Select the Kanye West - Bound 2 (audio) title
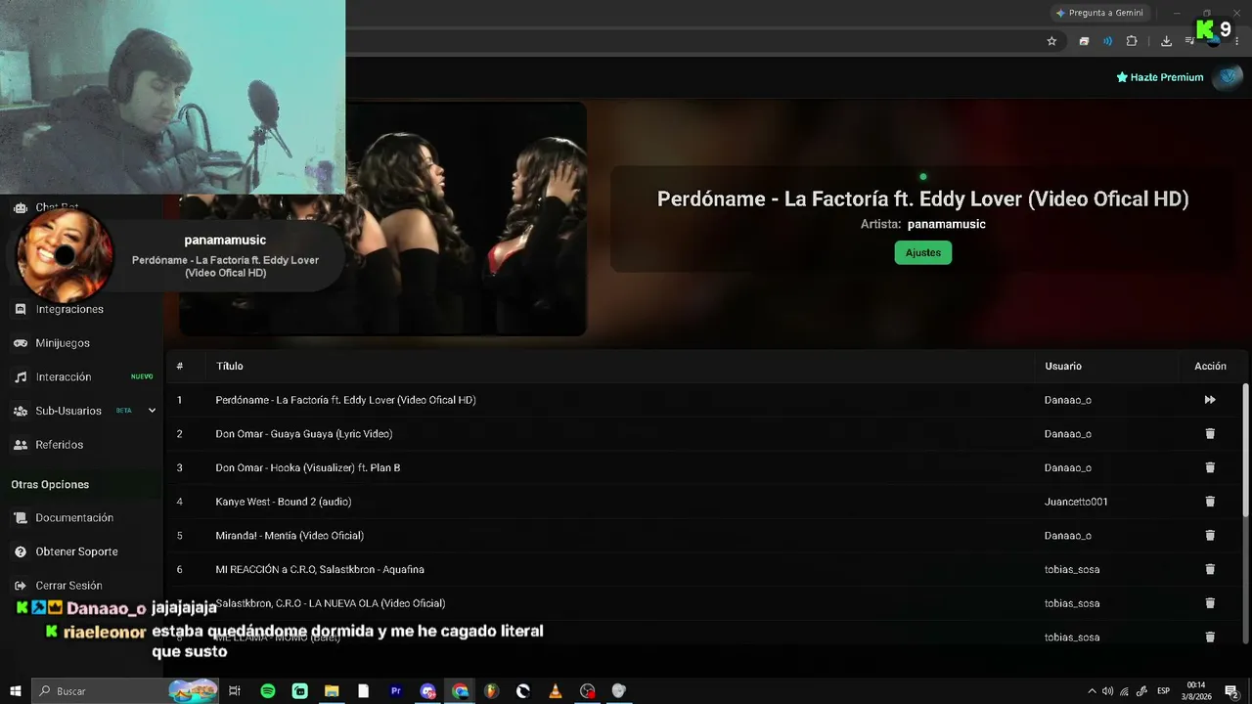The image size is (1252, 704). click(284, 502)
